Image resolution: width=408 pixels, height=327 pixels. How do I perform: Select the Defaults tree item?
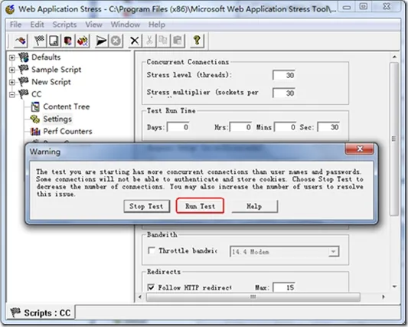tap(46, 57)
